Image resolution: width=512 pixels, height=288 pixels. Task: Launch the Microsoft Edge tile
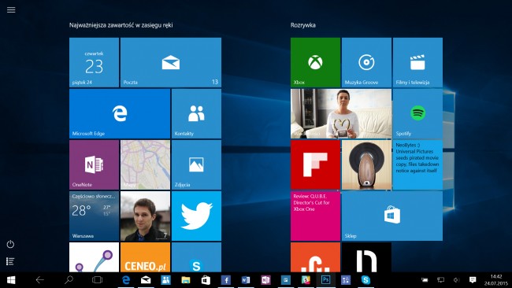120,113
